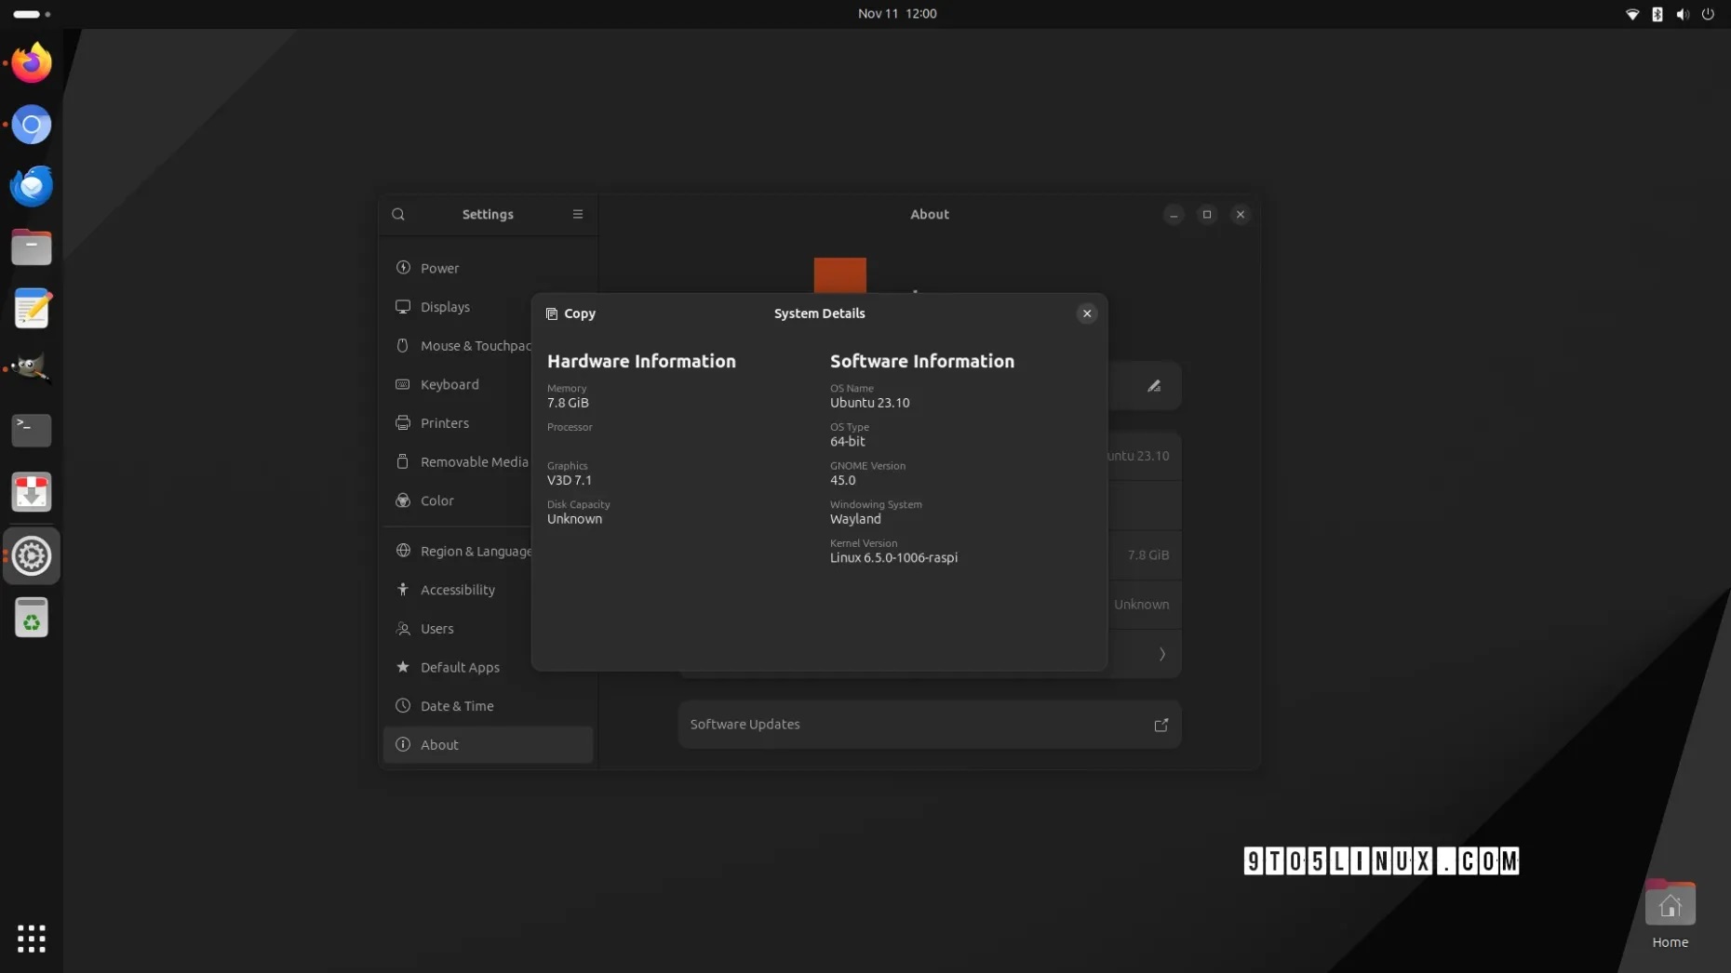1731x973 pixels.
Task: Click the GNOME version 45.0 value
Action: (x=842, y=481)
